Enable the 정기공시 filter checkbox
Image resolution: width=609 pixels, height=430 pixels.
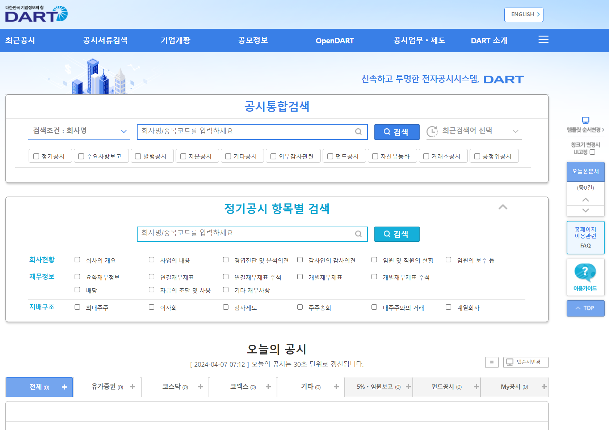(36, 156)
